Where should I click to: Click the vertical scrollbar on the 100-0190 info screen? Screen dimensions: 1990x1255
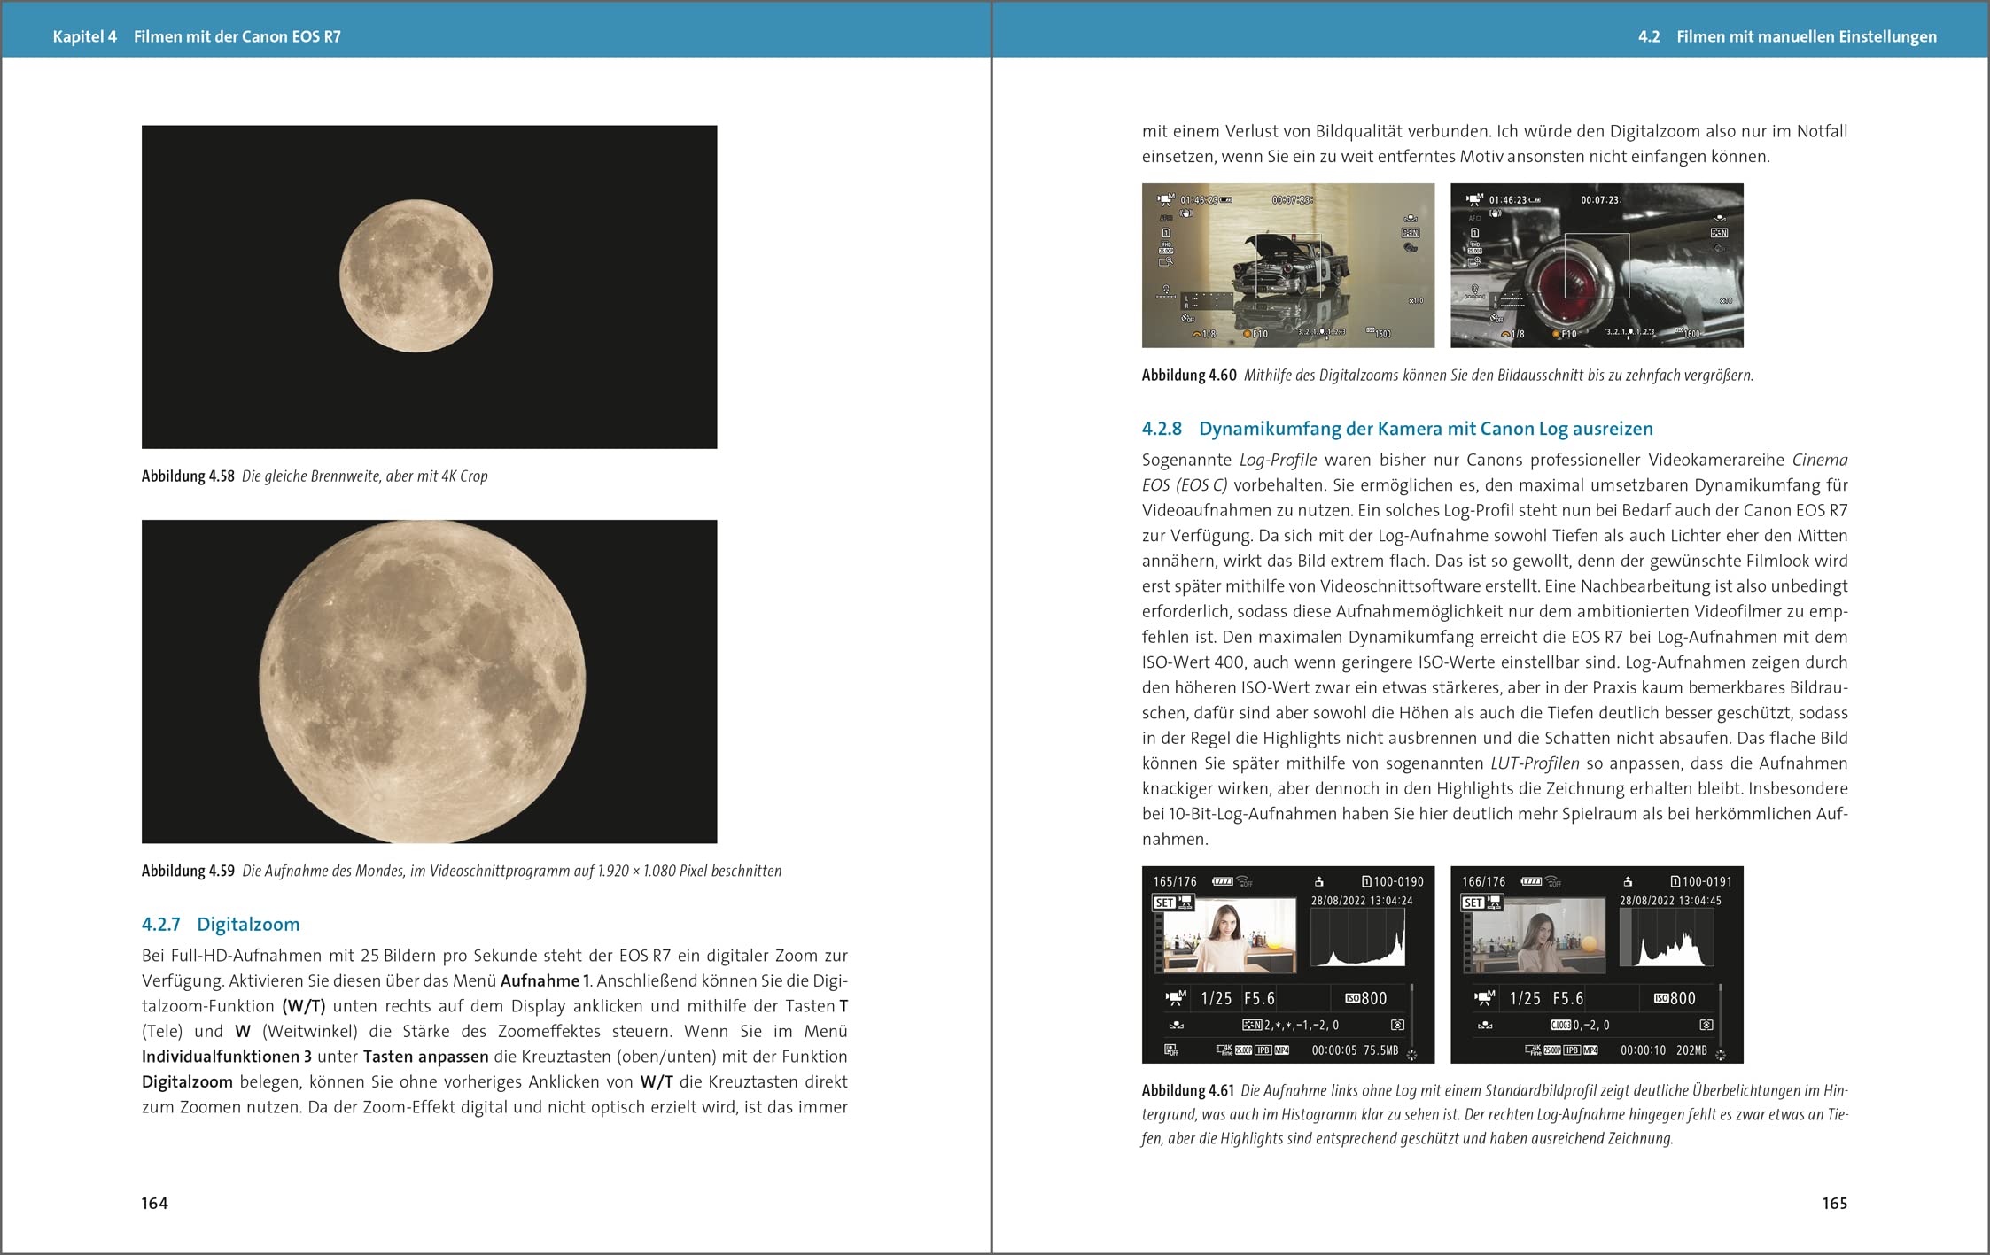1411,1017
